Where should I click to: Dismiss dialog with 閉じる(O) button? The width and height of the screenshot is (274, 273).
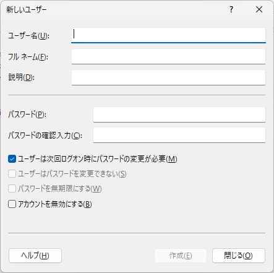point(239,256)
